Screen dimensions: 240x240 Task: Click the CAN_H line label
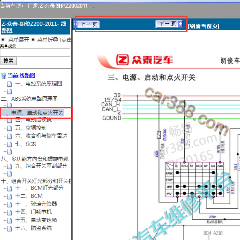pyautogui.click(x=111, y=105)
